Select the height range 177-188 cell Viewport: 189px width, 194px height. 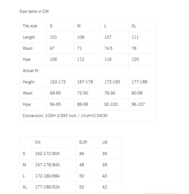click(x=142, y=82)
